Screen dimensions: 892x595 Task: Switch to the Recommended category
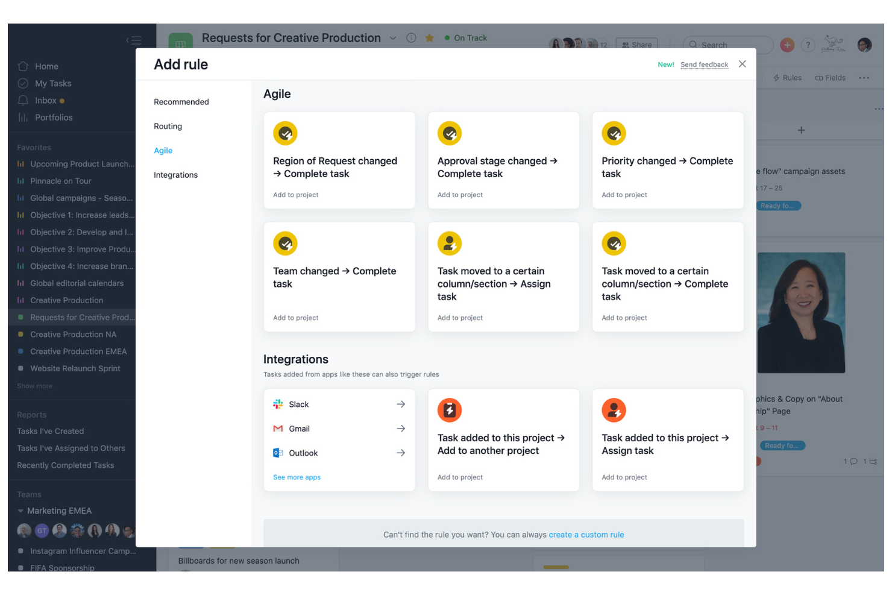[181, 101]
